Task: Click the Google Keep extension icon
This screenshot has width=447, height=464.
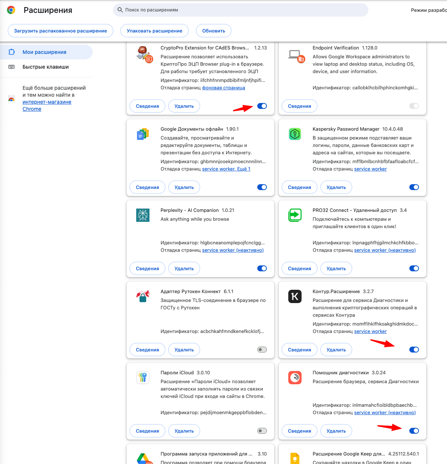Action: click(295, 458)
